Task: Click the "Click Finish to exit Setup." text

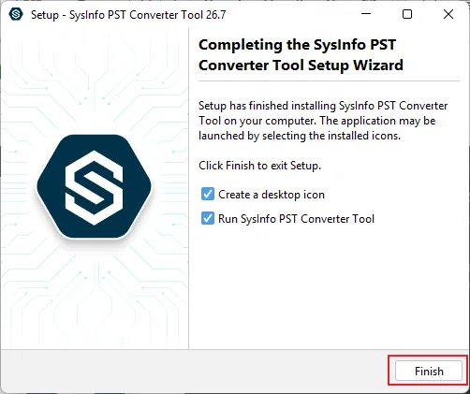Action: (259, 166)
